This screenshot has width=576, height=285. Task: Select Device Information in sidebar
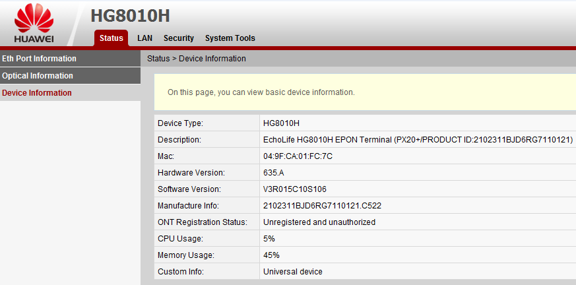[70, 93]
